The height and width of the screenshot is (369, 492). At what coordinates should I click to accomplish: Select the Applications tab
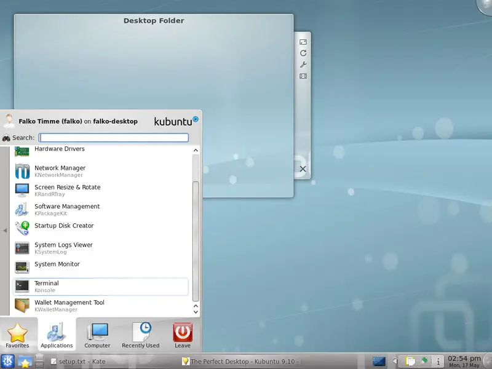pyautogui.click(x=57, y=335)
